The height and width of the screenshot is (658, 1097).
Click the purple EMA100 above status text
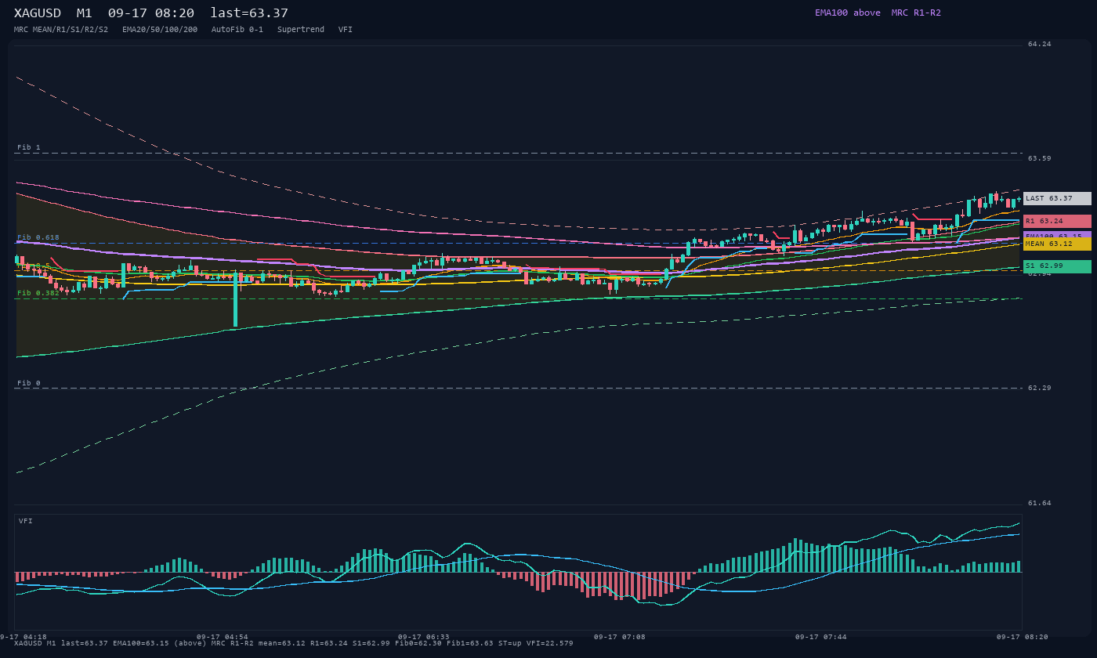[848, 13]
